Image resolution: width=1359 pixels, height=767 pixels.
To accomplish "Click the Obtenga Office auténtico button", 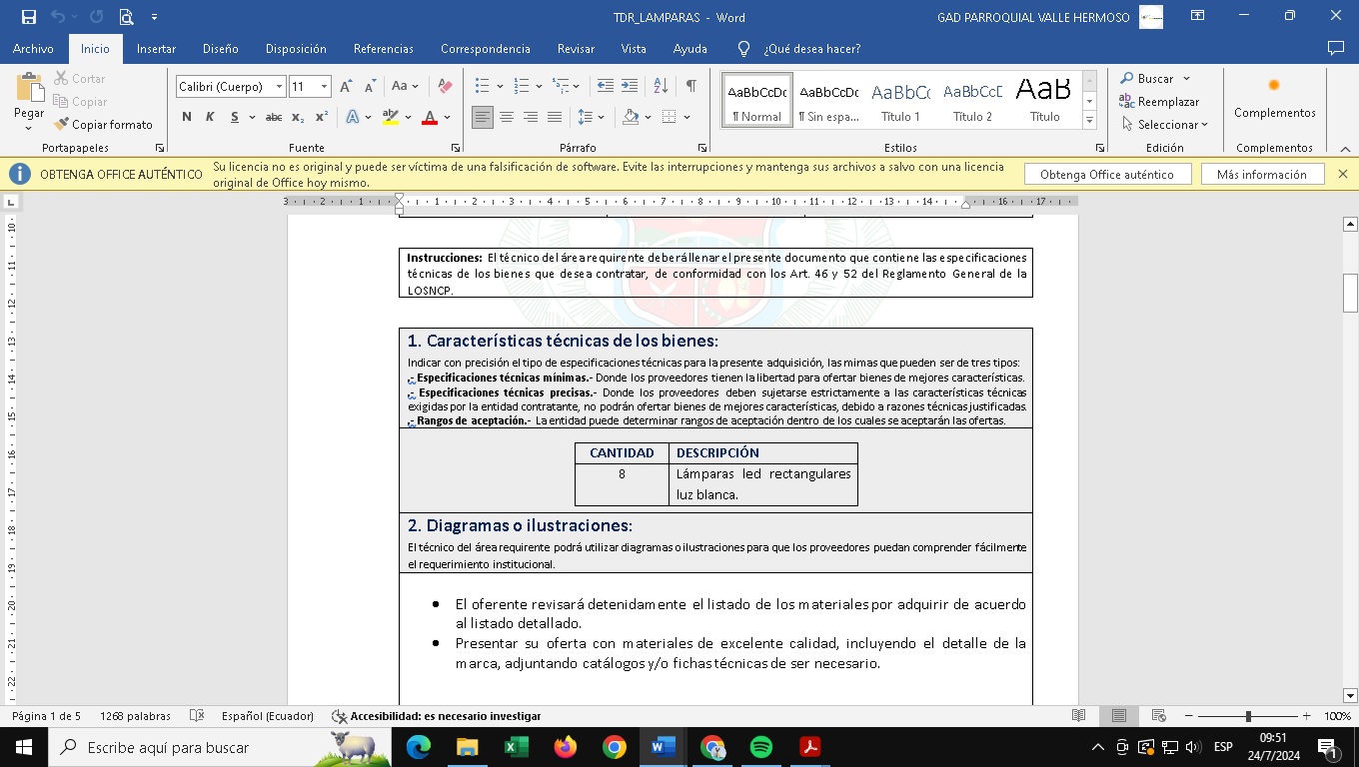I will coord(1107,175).
